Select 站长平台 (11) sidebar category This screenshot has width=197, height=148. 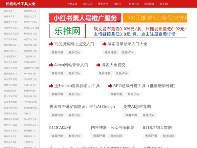click(30, 39)
